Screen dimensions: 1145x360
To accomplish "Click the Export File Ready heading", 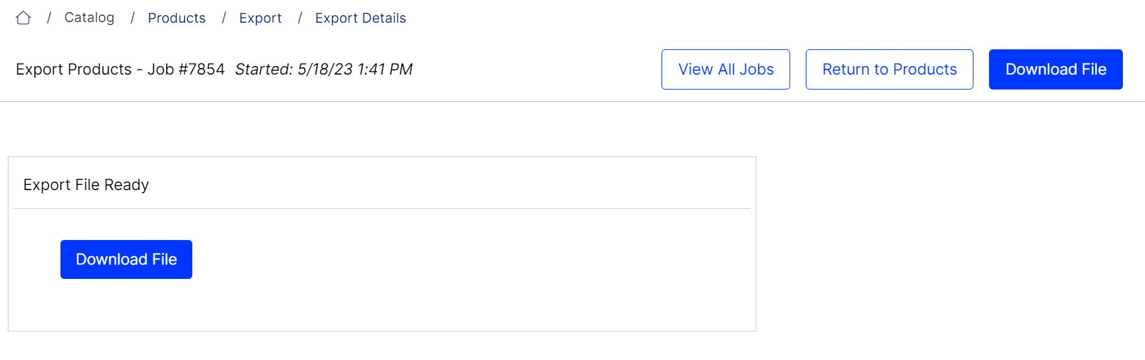I will (86, 185).
